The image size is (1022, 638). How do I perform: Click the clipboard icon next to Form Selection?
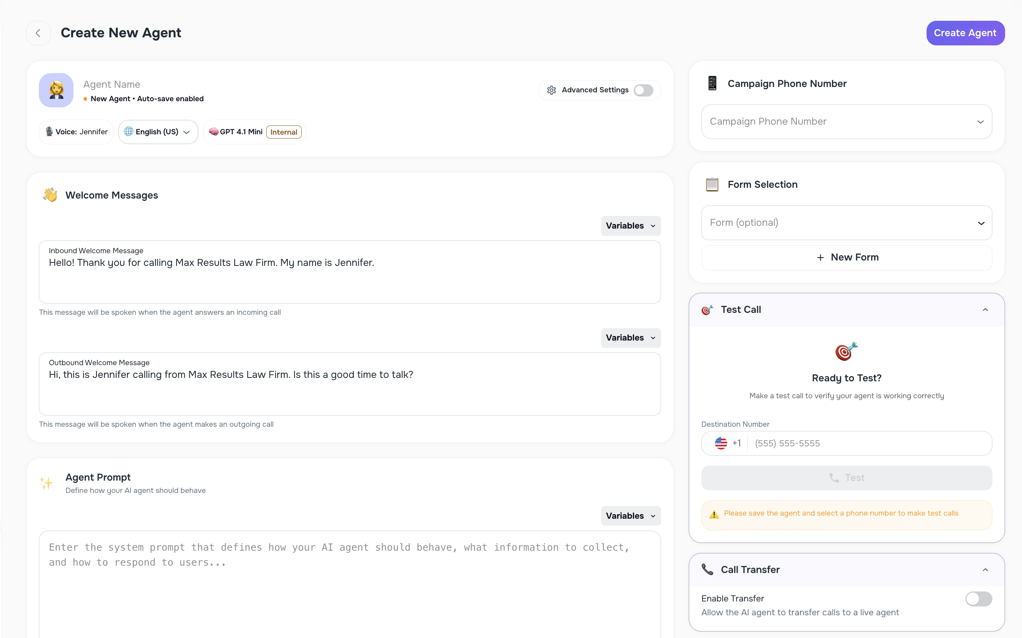click(x=712, y=184)
